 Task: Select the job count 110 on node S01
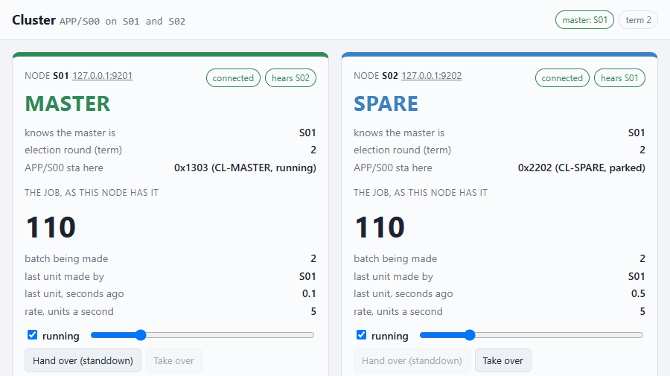tap(51, 227)
